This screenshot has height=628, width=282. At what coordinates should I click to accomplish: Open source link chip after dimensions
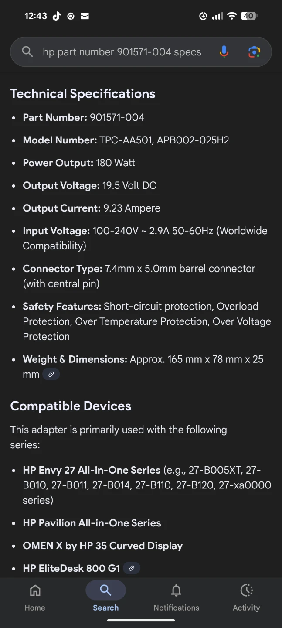click(51, 374)
